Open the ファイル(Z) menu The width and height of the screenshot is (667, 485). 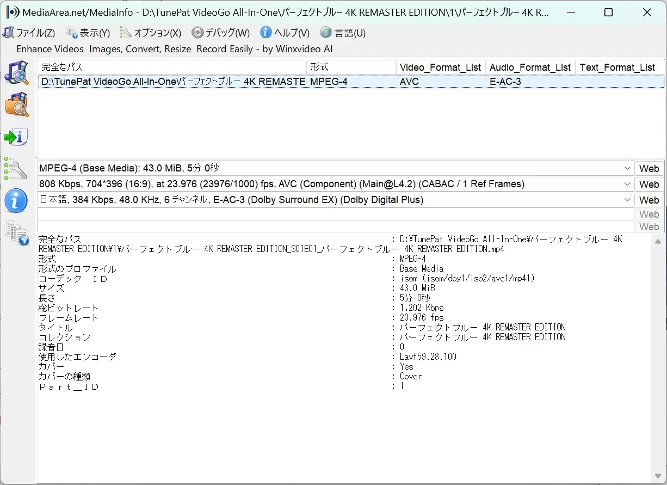pyautogui.click(x=29, y=33)
